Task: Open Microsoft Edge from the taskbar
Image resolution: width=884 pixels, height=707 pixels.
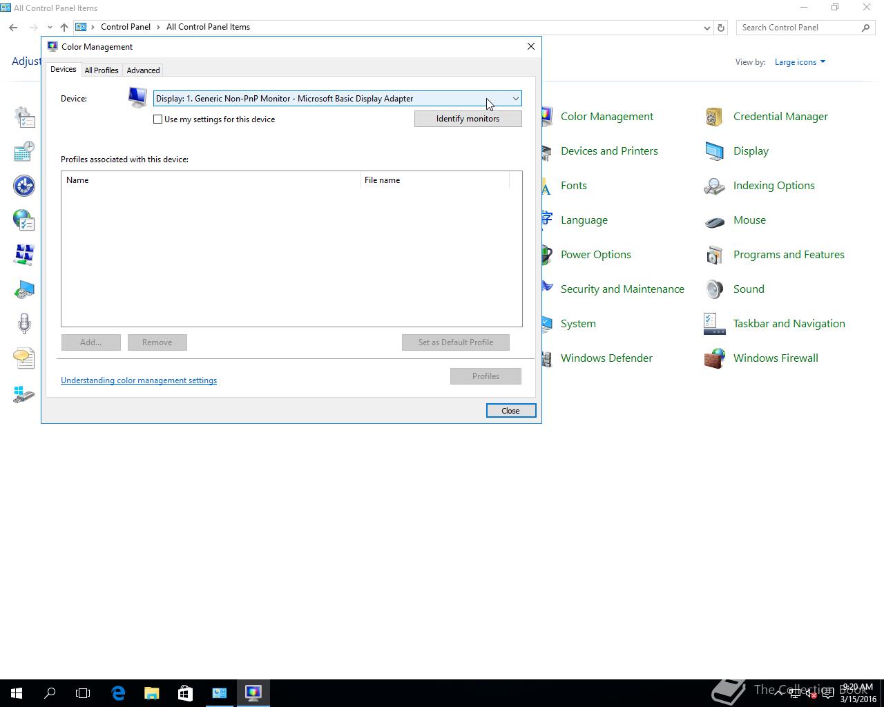Action: tap(118, 693)
